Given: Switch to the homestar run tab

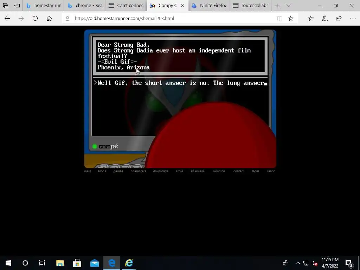Looking at the screenshot, I should point(43,6).
